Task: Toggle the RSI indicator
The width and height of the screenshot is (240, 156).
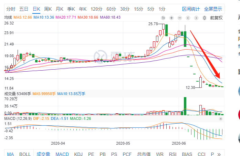Action: (x=173, y=154)
